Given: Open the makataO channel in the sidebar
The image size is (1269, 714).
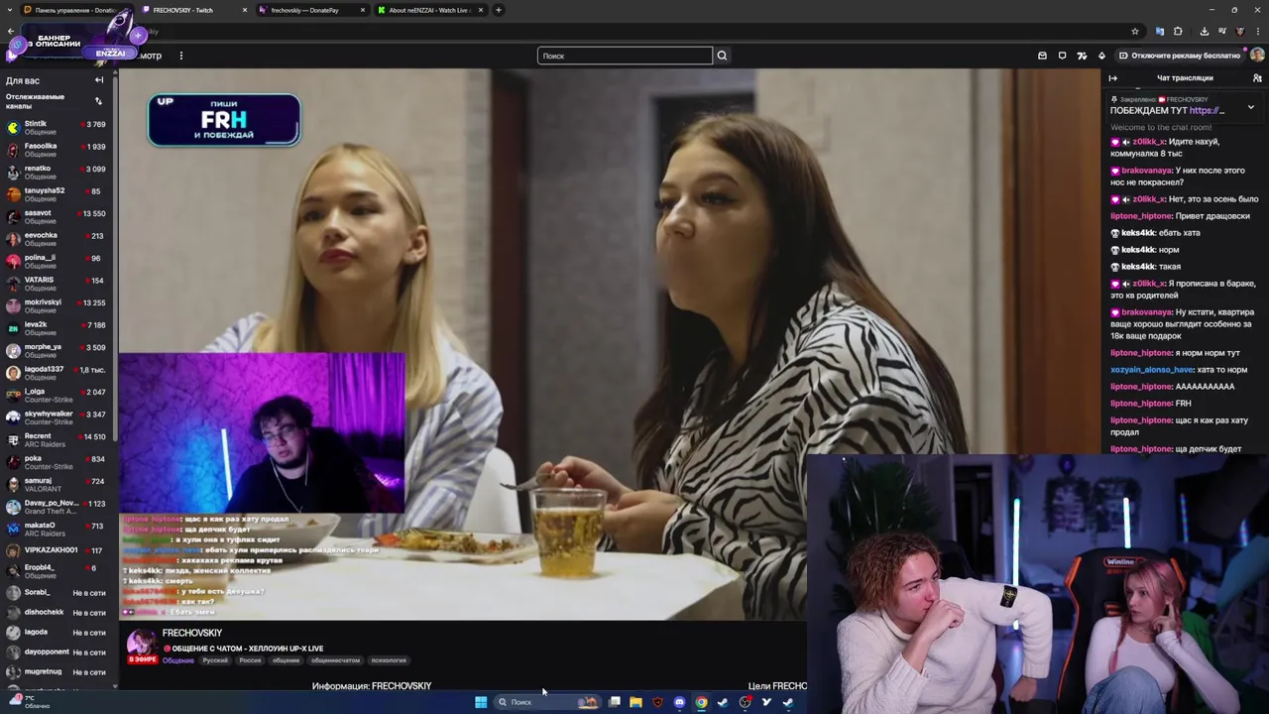Looking at the screenshot, I should click(x=58, y=530).
